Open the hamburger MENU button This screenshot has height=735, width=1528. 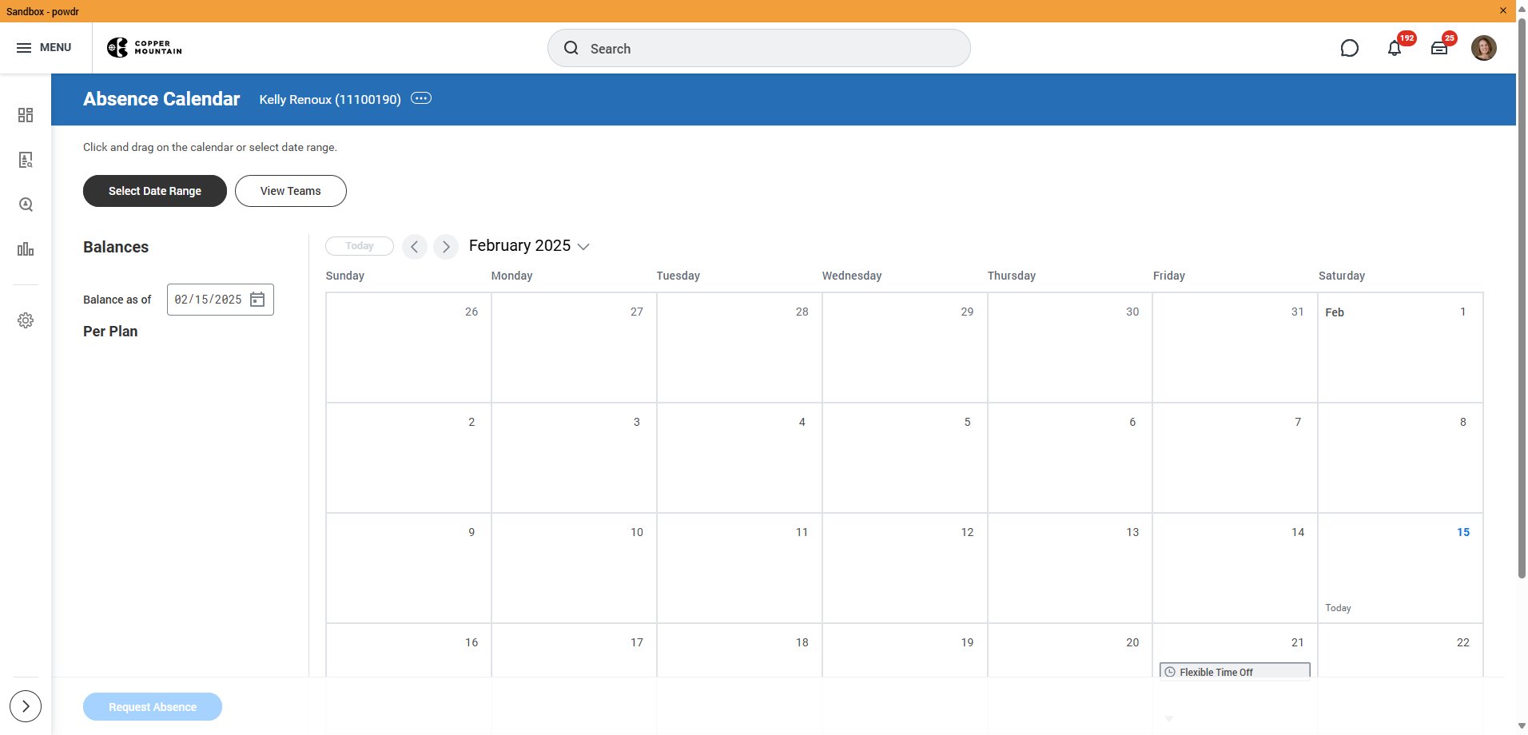pos(44,48)
